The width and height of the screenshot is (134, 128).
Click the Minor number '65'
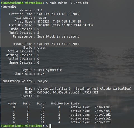pos(42,118)
